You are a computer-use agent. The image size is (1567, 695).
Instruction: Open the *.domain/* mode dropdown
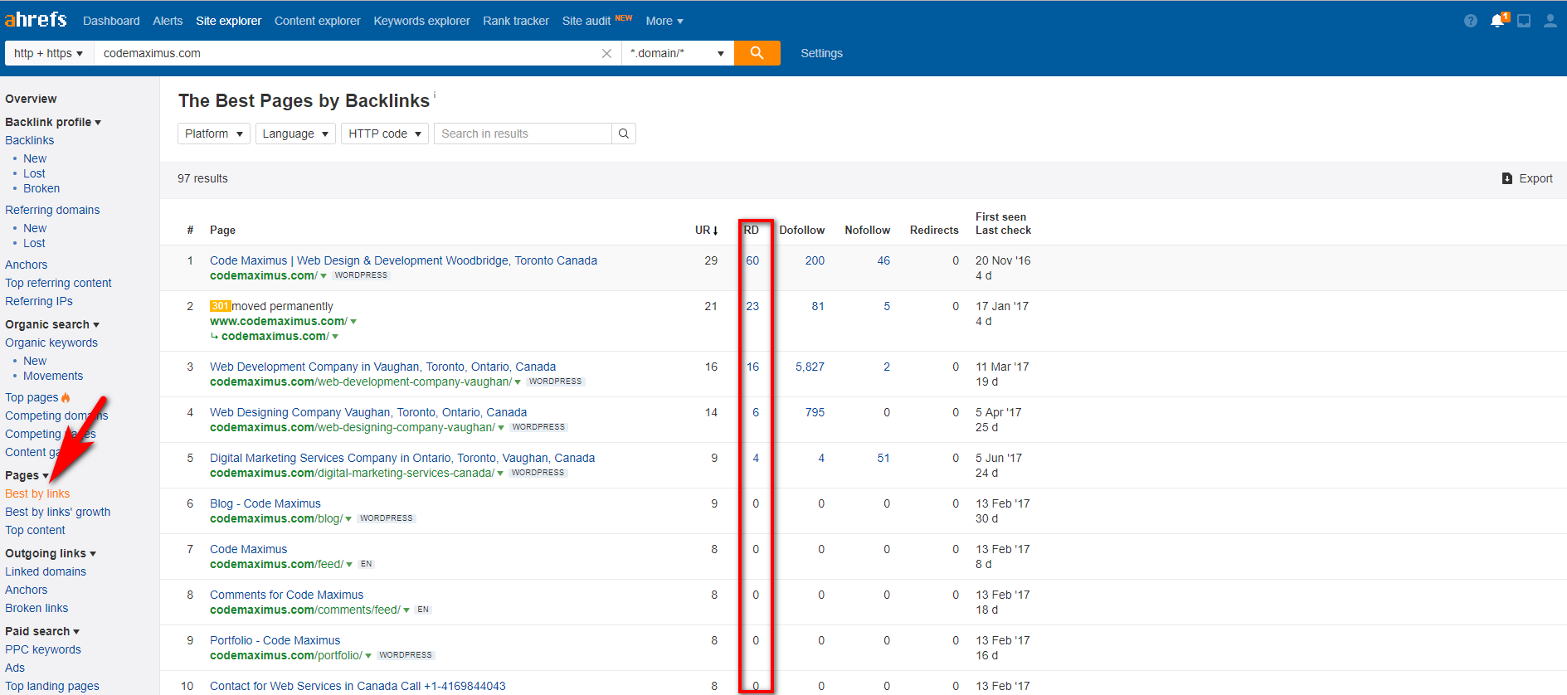678,53
